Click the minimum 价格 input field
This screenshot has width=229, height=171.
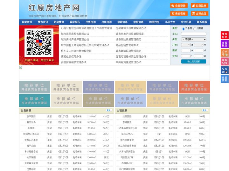click(x=186, y=56)
